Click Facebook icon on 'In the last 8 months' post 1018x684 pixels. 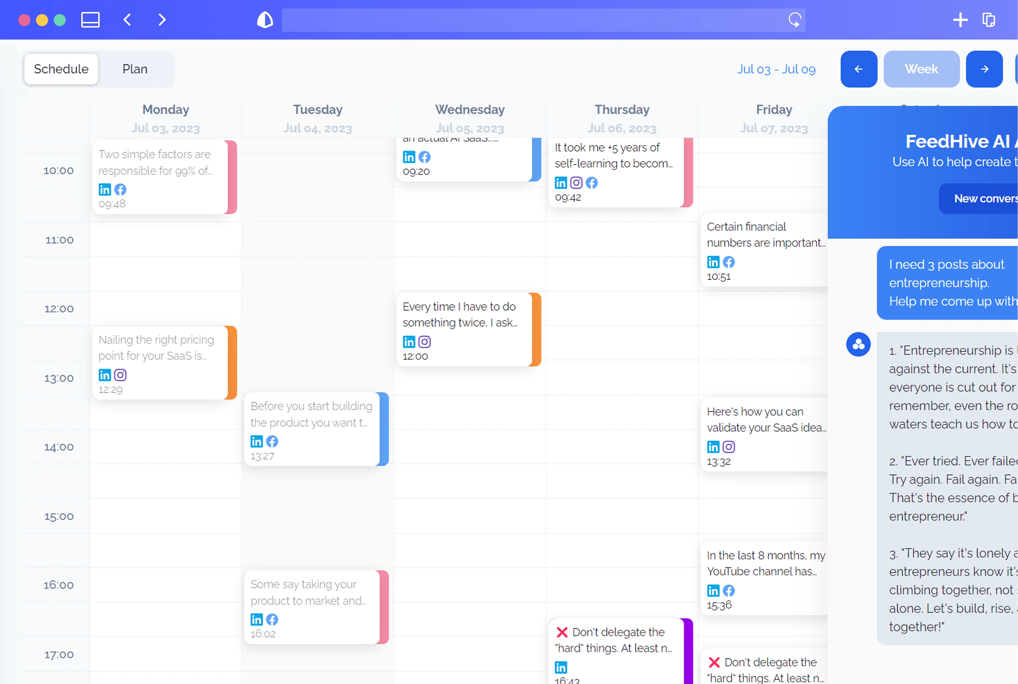coord(729,591)
